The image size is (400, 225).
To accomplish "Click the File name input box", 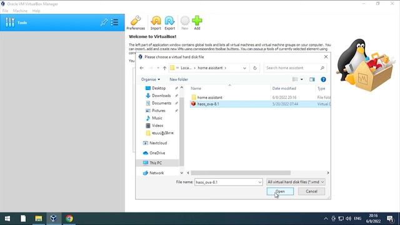I will coord(226,182).
